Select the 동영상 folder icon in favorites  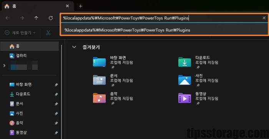(x=184, y=98)
